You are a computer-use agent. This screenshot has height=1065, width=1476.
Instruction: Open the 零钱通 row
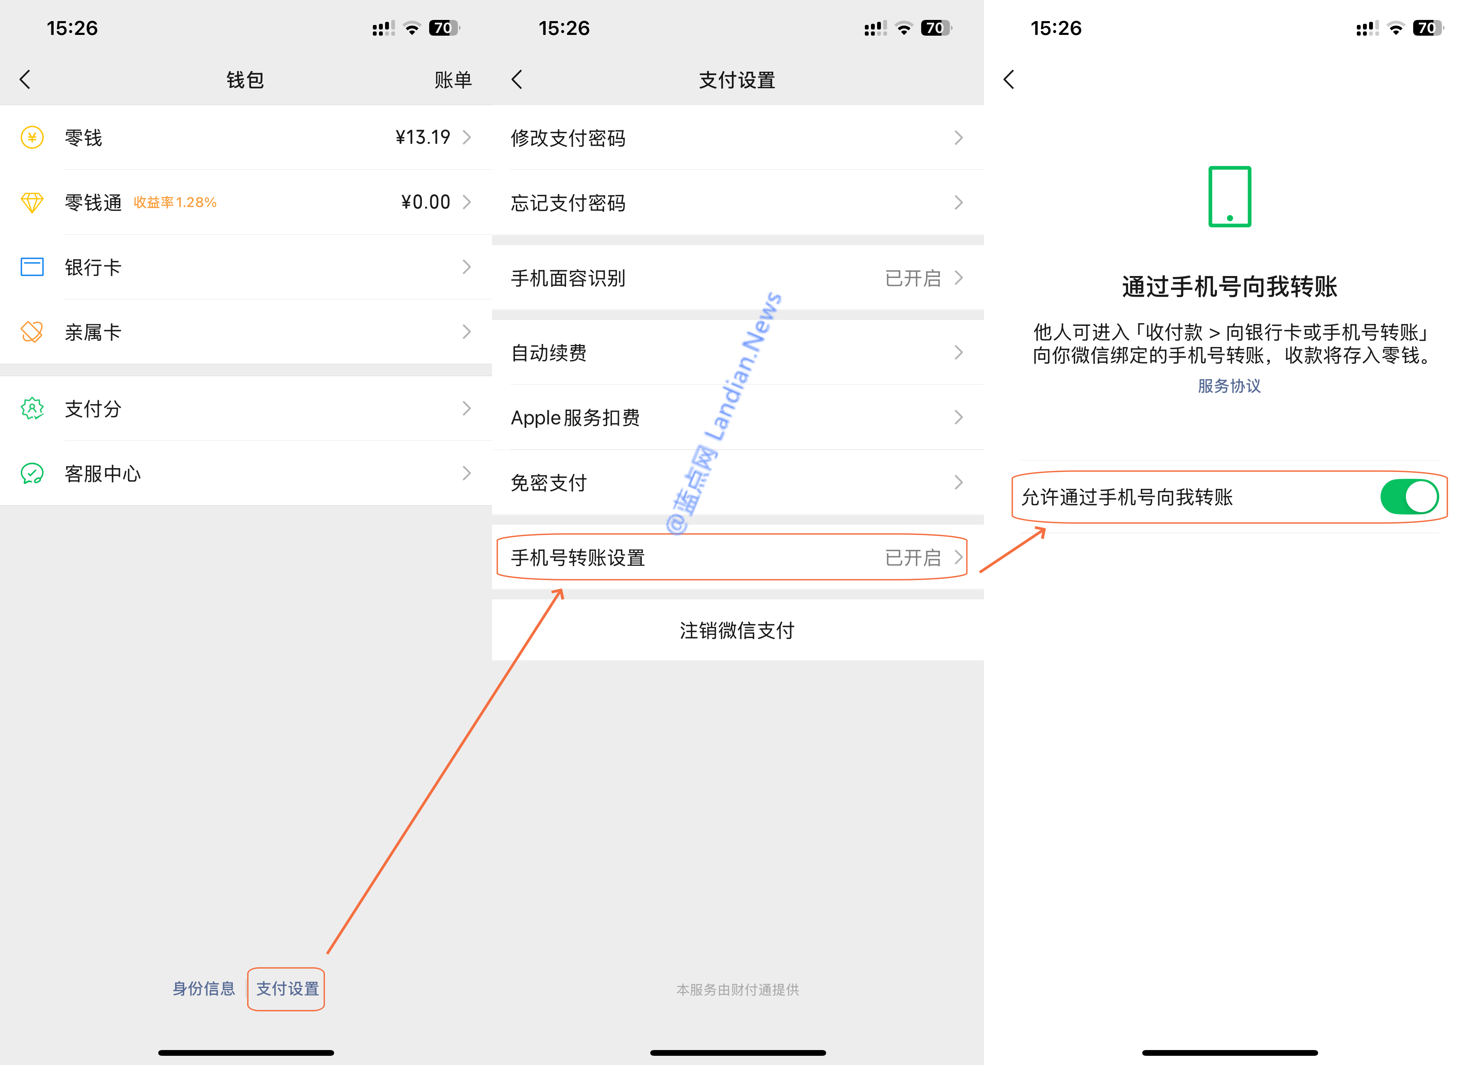pos(246,202)
